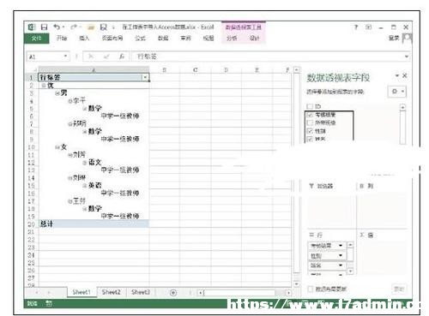Viewport: 429px width, 316px height.
Task: Close the 数据透视表字段 pane with the X
Action: pyautogui.click(x=405, y=75)
